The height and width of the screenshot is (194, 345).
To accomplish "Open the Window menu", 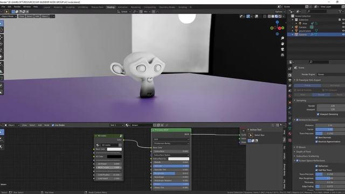I will [x=27, y=7].
